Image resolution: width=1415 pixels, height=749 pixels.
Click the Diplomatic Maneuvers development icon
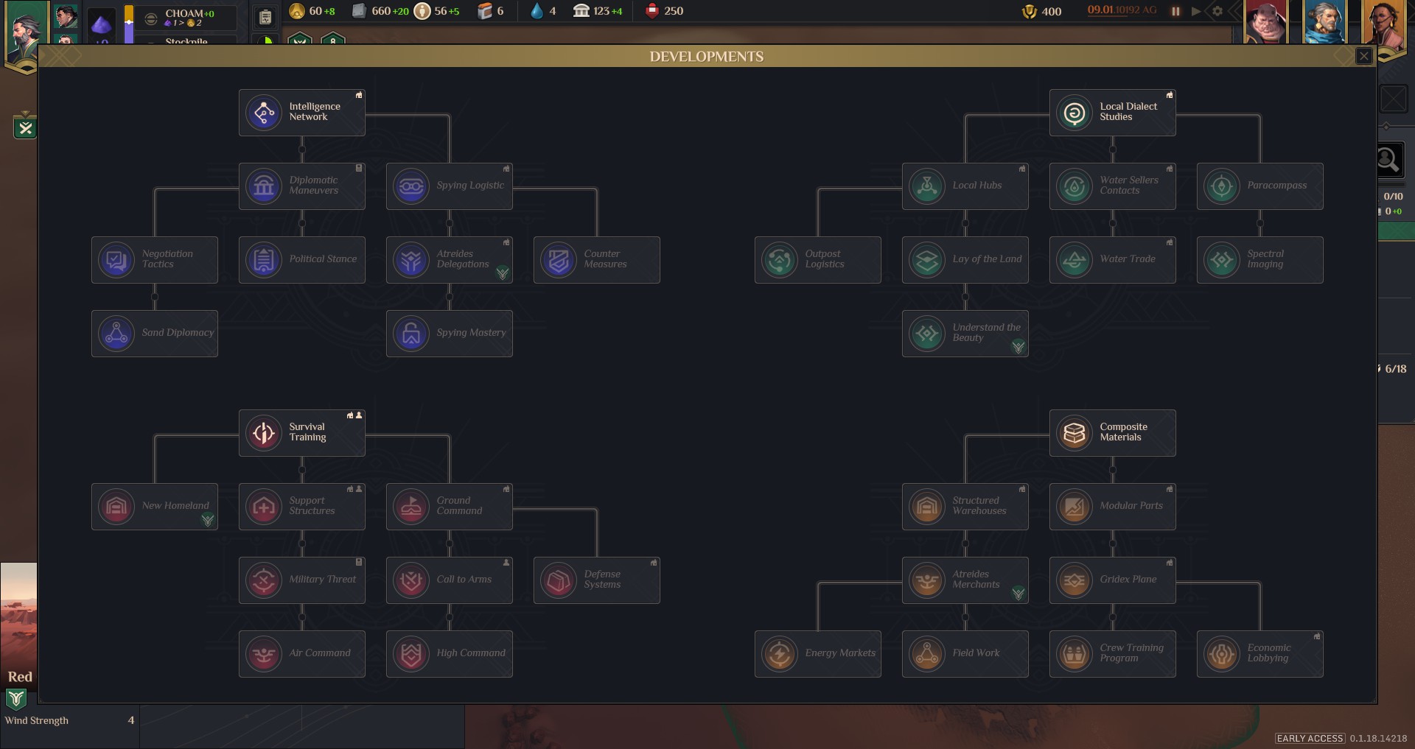click(264, 186)
